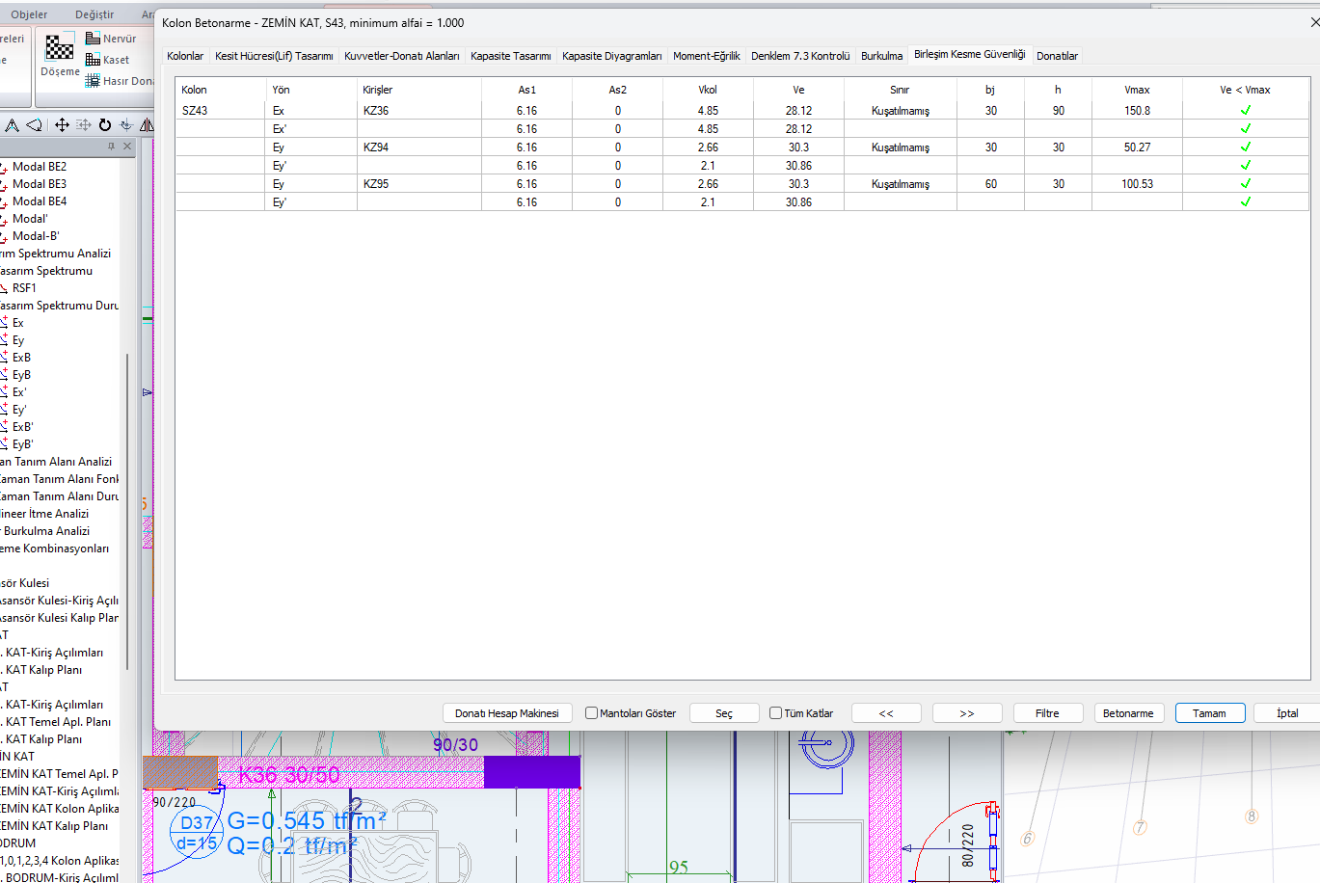Click the Vmax column header
The height and width of the screenshot is (883, 1320).
tap(1138, 90)
